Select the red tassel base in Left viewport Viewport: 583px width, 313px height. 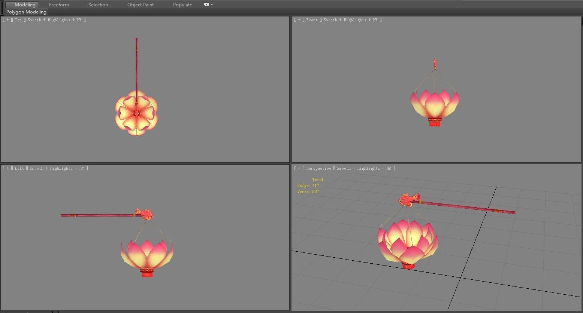click(x=147, y=273)
